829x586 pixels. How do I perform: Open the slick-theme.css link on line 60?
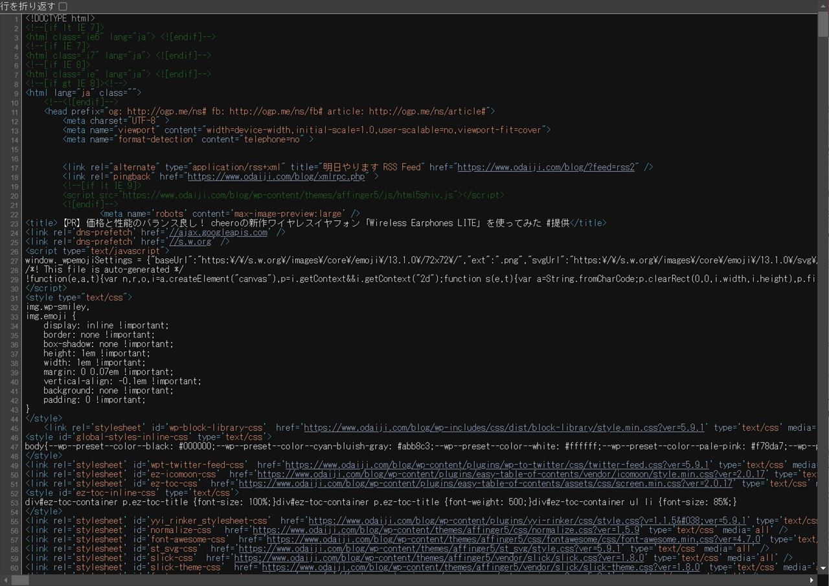[481, 567]
